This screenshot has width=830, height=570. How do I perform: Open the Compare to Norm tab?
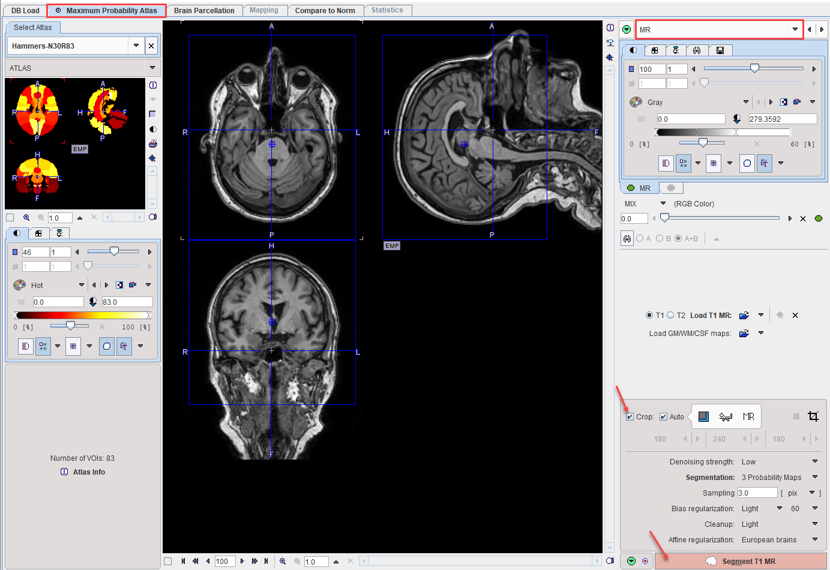(x=325, y=10)
